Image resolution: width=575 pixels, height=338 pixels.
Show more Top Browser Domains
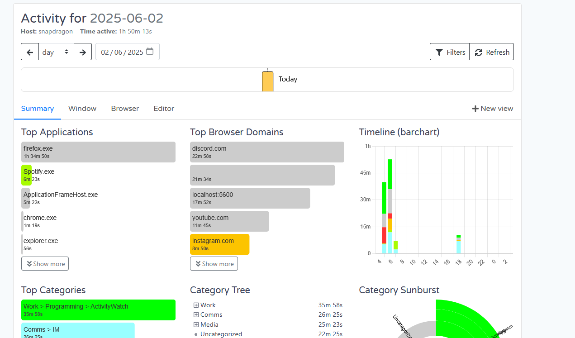(x=214, y=264)
